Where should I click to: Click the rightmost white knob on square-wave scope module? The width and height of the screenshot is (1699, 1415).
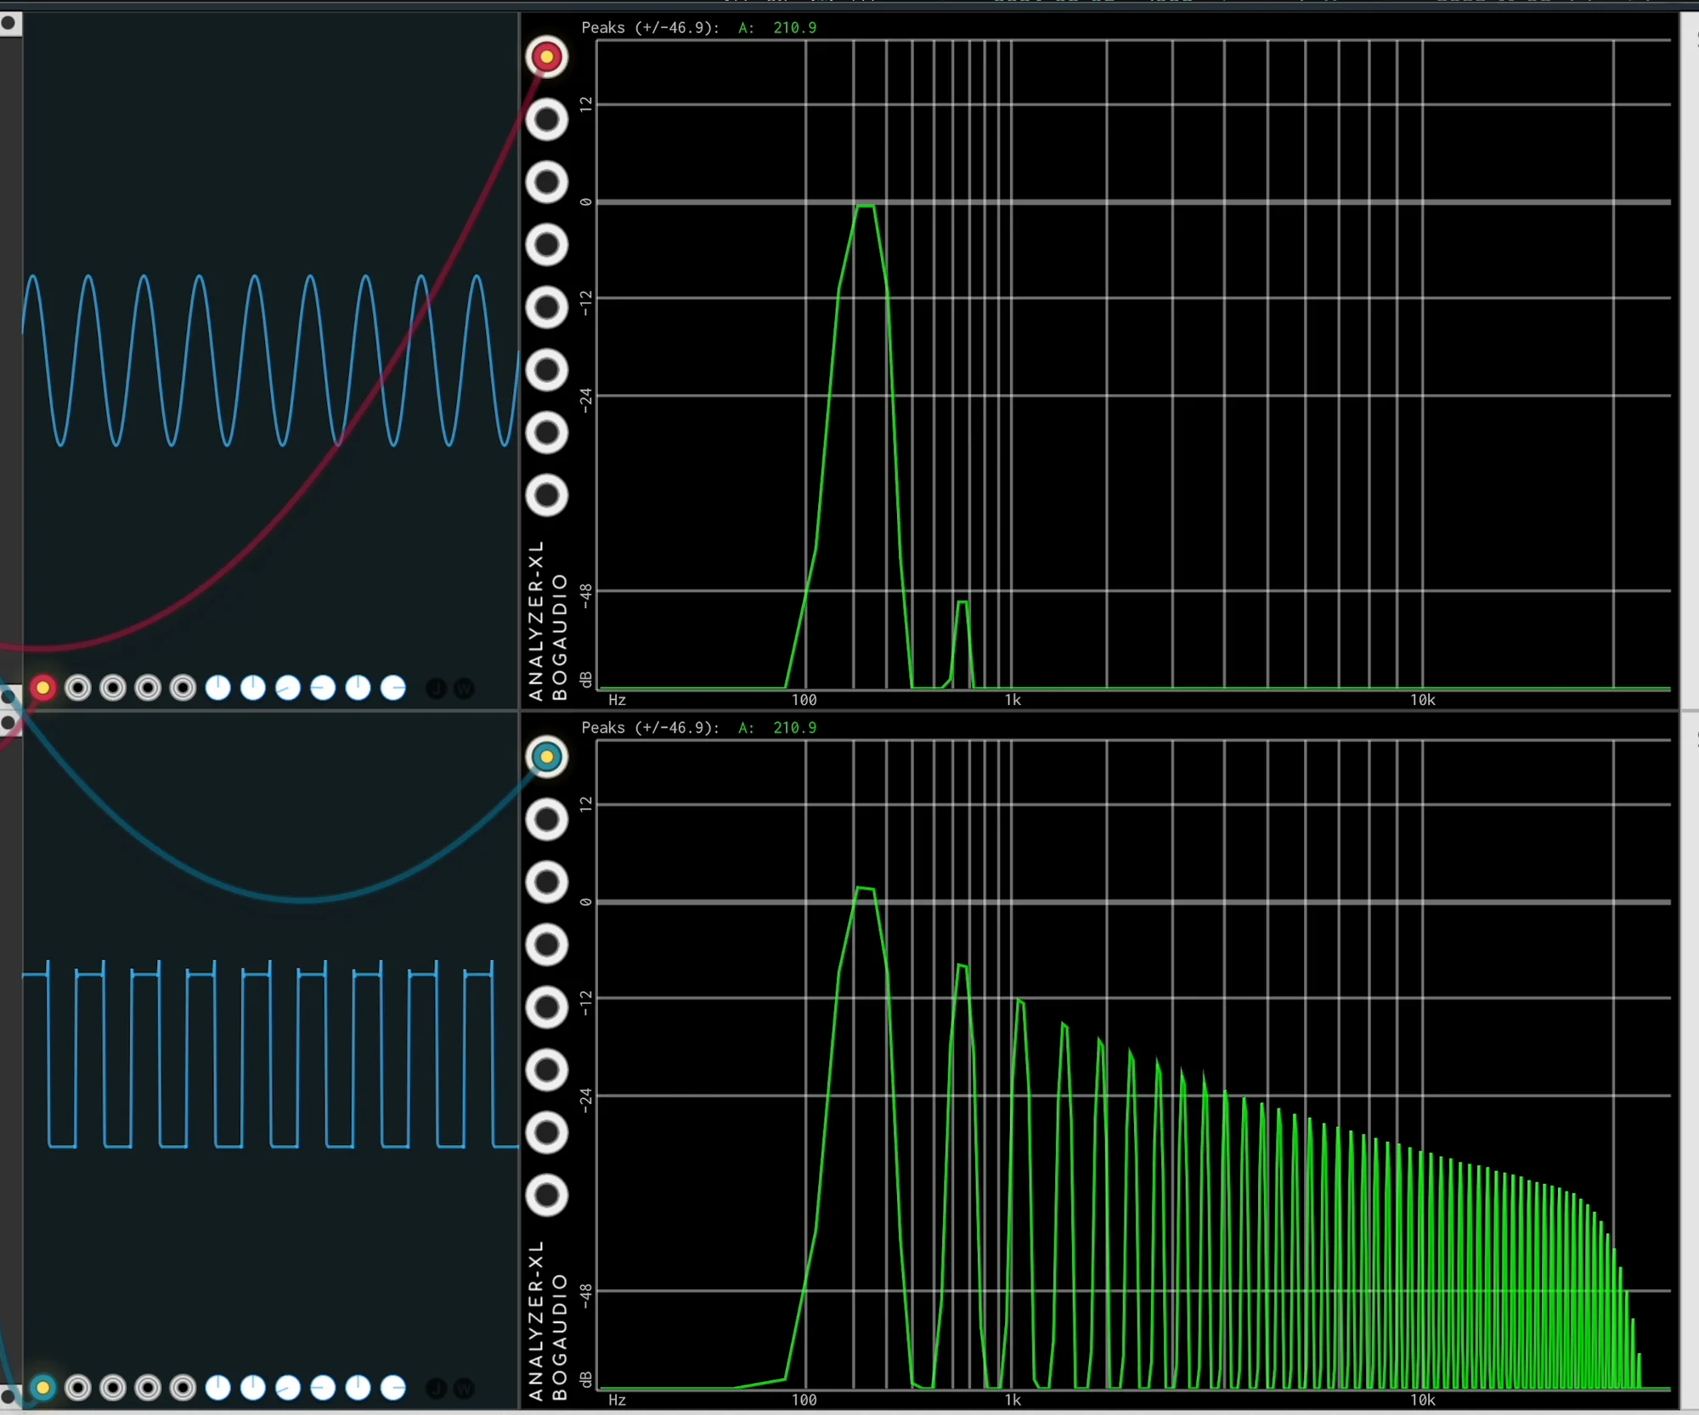click(392, 1388)
